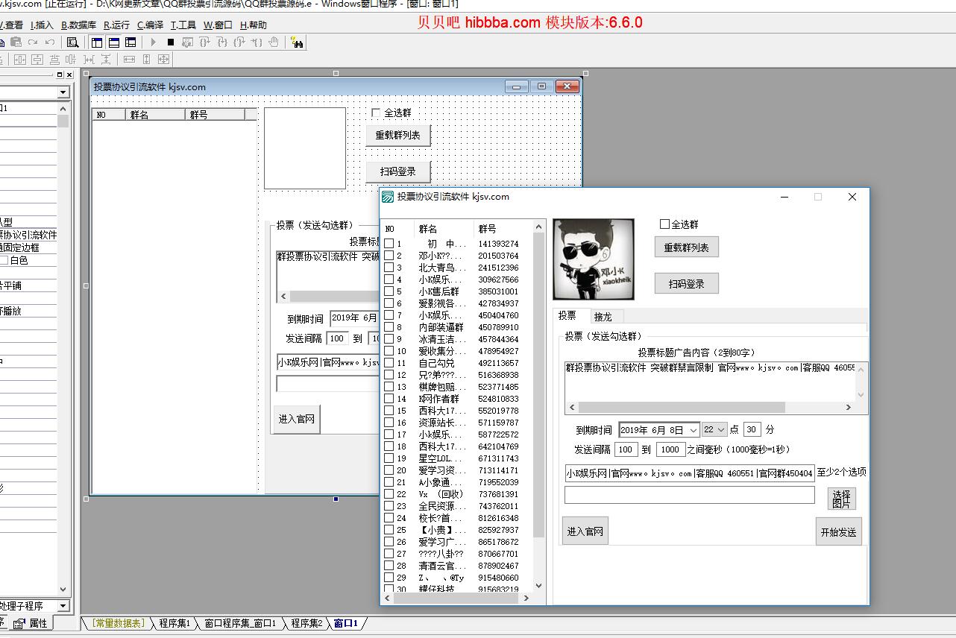
Task: Click the equal width and height icon
Action: coord(163,59)
